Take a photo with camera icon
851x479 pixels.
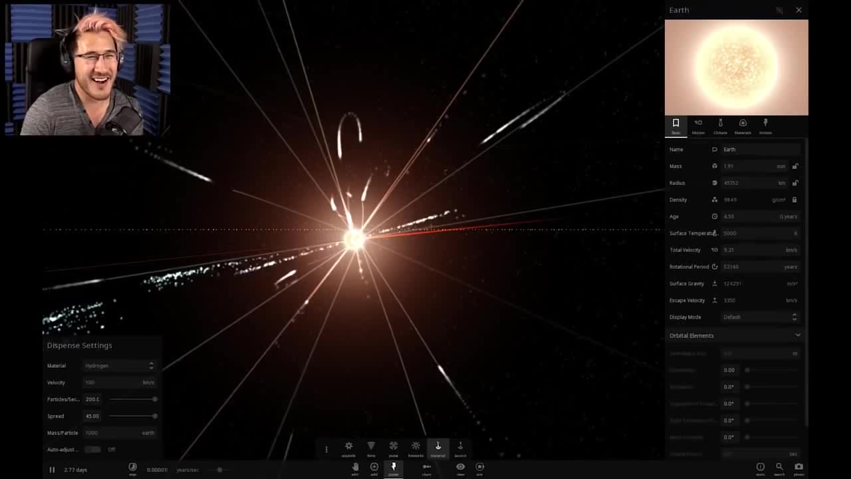[798, 468]
